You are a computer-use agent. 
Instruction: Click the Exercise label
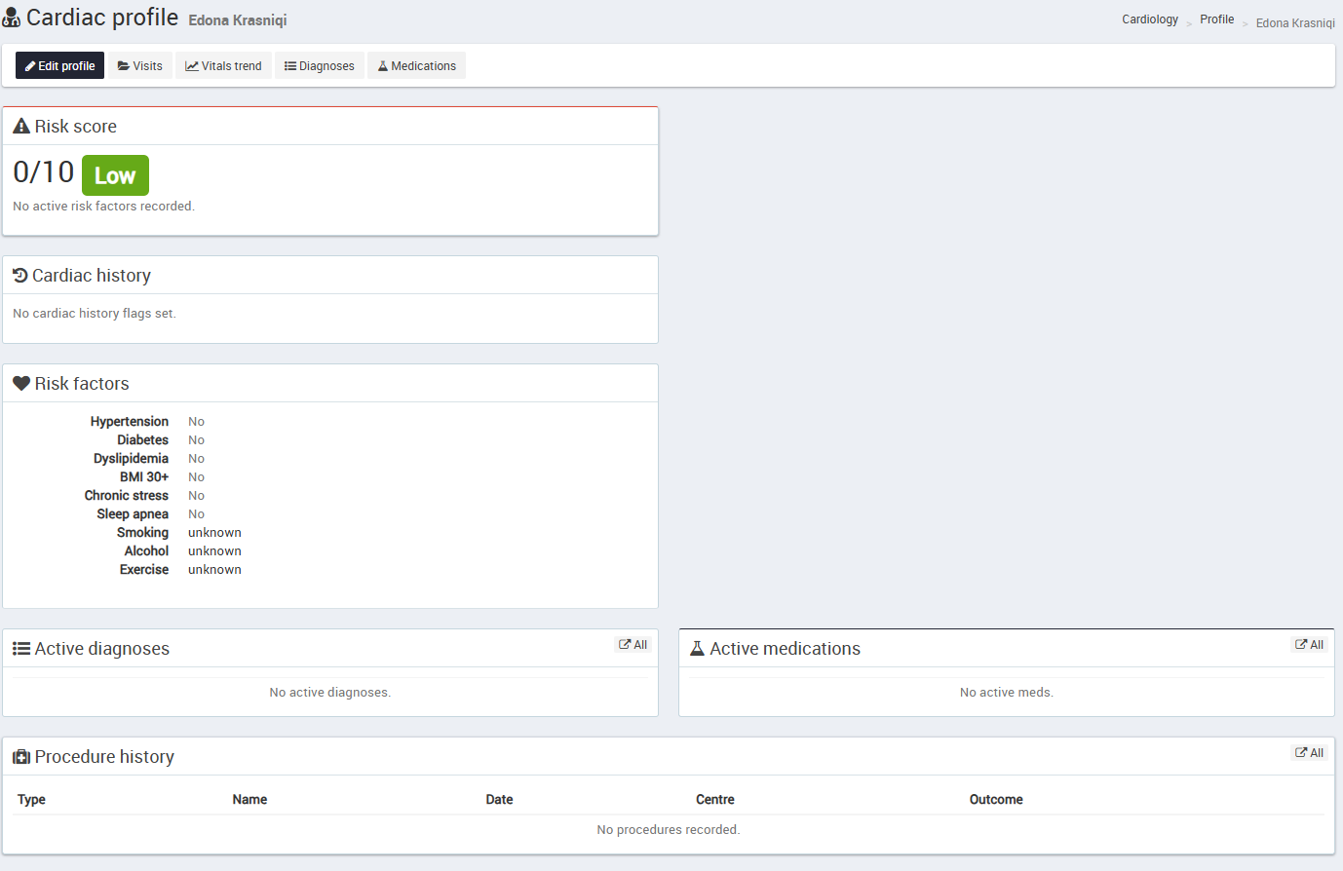pyautogui.click(x=144, y=569)
